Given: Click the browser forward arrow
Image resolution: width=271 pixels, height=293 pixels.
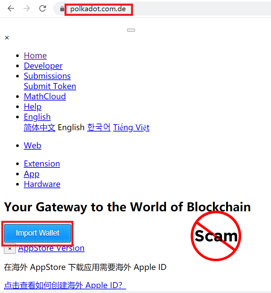Looking at the screenshot, I should pyautogui.click(x=27, y=9).
